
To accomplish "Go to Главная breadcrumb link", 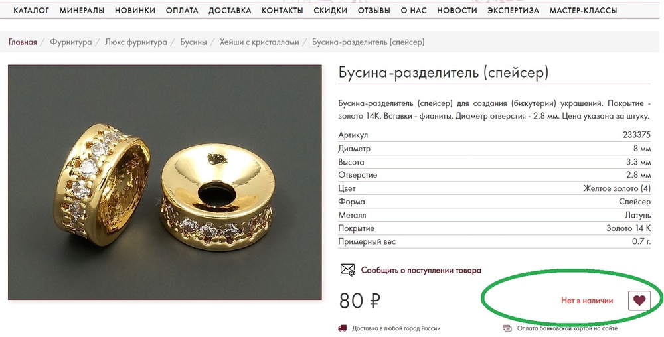I will pyautogui.click(x=23, y=42).
